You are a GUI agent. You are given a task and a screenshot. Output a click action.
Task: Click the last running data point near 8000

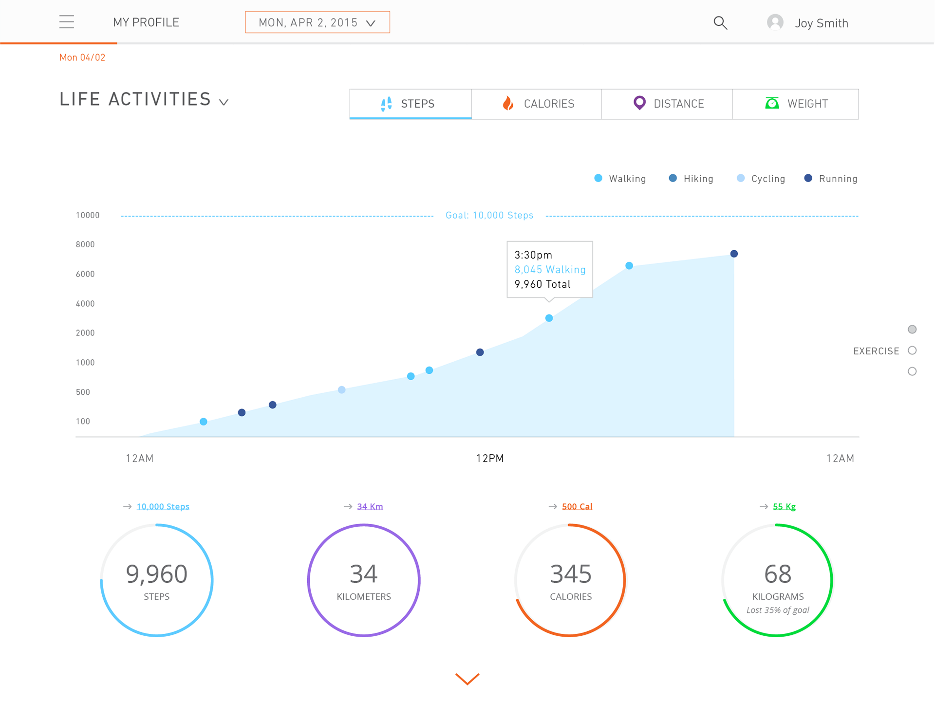(x=734, y=254)
